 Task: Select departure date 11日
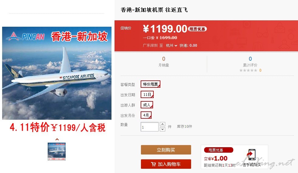(x=147, y=94)
